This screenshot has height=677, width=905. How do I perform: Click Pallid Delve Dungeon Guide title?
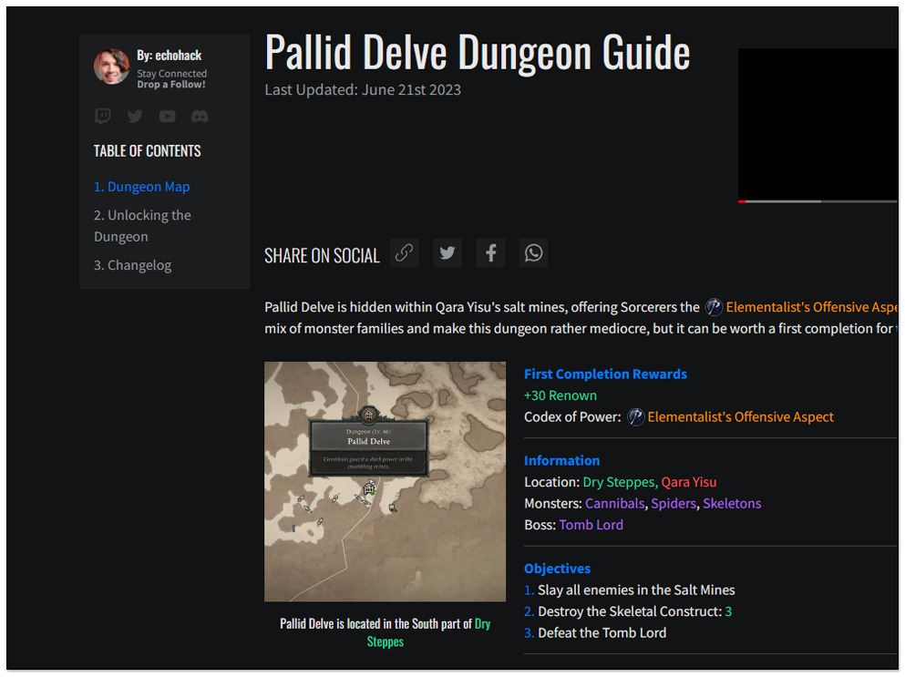(478, 53)
